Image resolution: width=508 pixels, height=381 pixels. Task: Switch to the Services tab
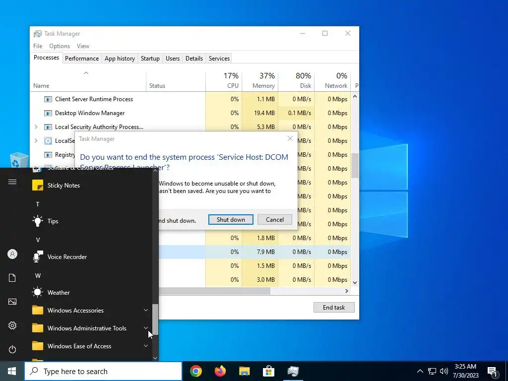coord(219,59)
